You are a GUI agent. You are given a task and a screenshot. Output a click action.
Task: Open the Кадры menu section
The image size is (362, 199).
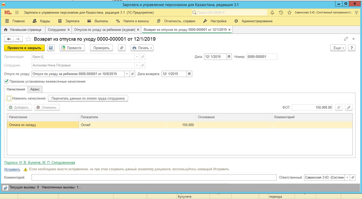pyautogui.click(x=41, y=21)
